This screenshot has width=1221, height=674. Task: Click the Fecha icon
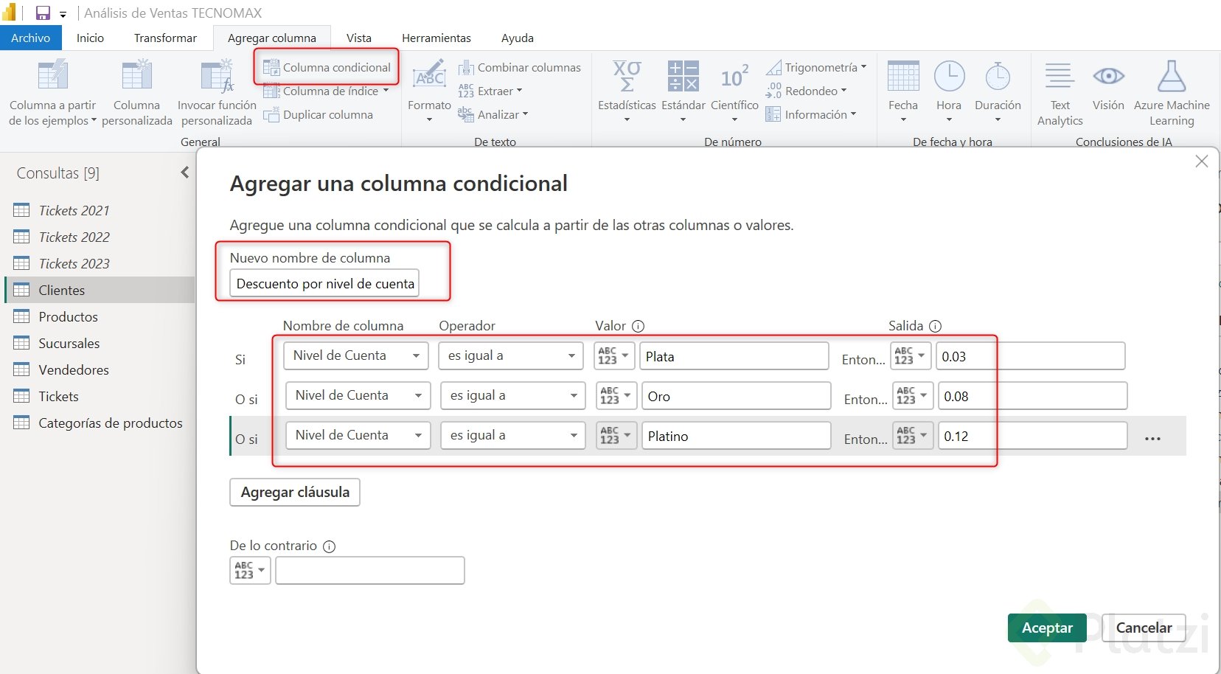(903, 76)
